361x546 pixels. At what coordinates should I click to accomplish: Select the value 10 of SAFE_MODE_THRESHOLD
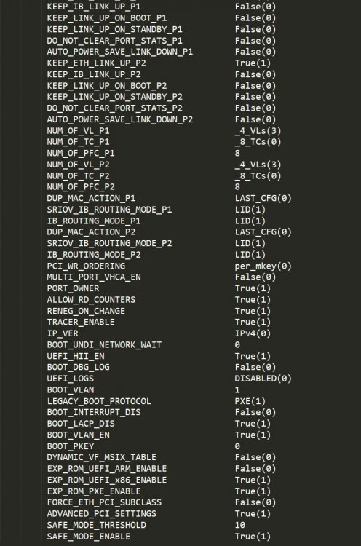pos(240,525)
